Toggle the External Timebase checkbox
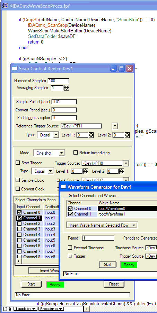The width and height of the screenshot is (157, 313). (x=70, y=248)
